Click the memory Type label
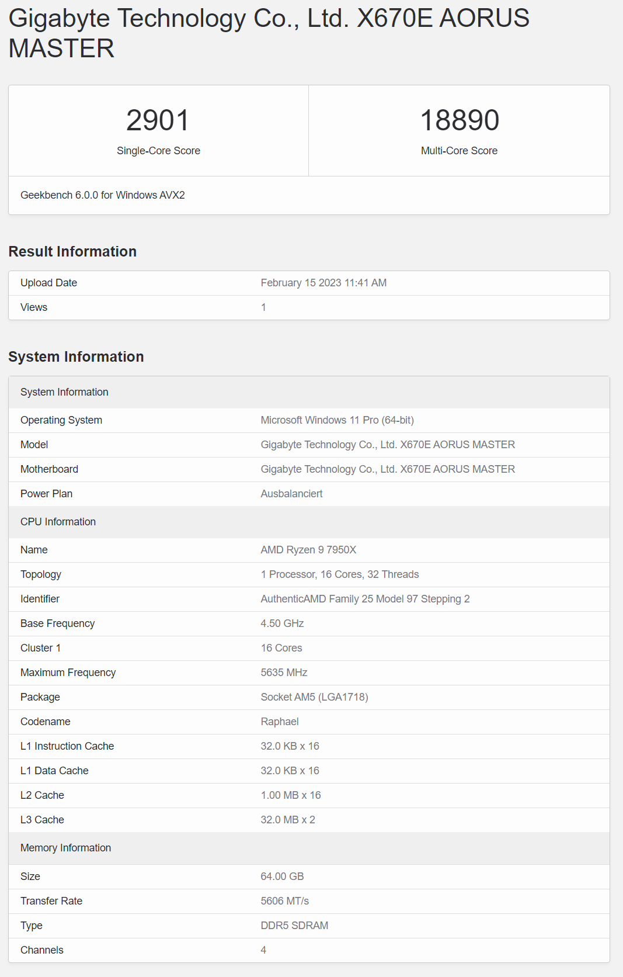The width and height of the screenshot is (623, 977). click(x=32, y=926)
